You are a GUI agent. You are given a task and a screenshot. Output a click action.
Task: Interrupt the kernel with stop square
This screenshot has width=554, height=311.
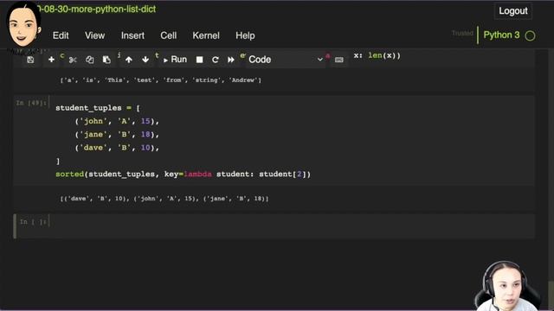pyautogui.click(x=200, y=60)
